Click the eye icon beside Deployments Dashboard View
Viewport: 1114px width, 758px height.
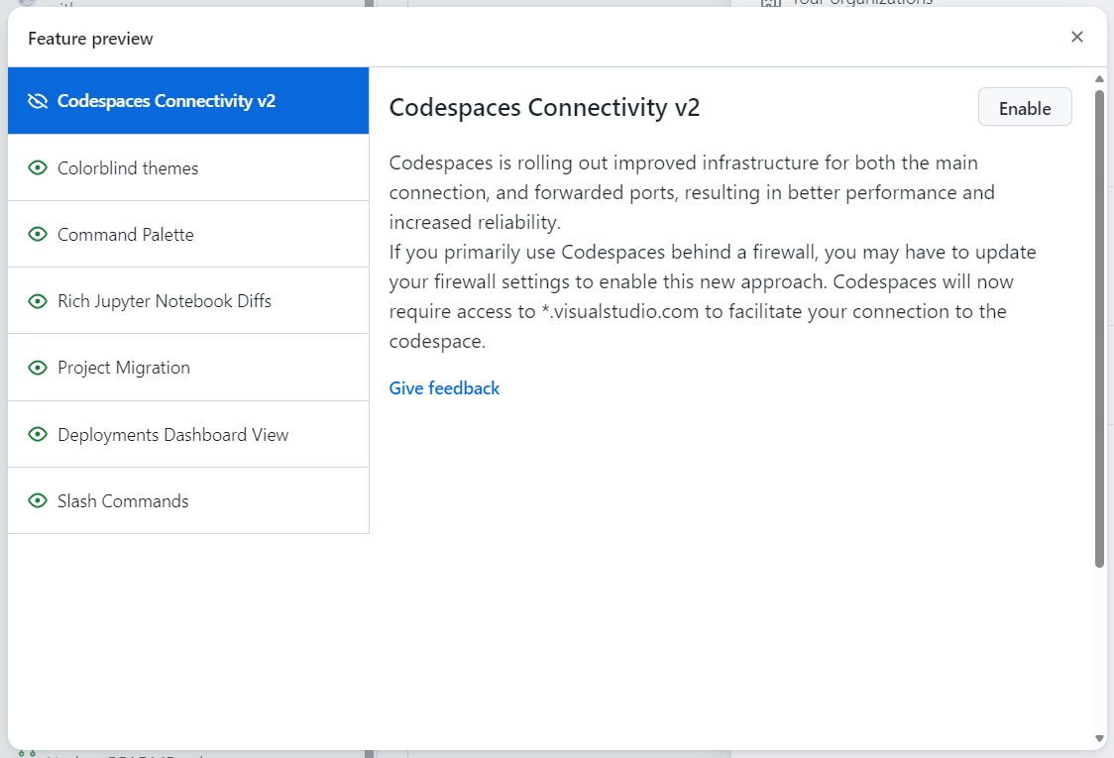[x=38, y=434]
